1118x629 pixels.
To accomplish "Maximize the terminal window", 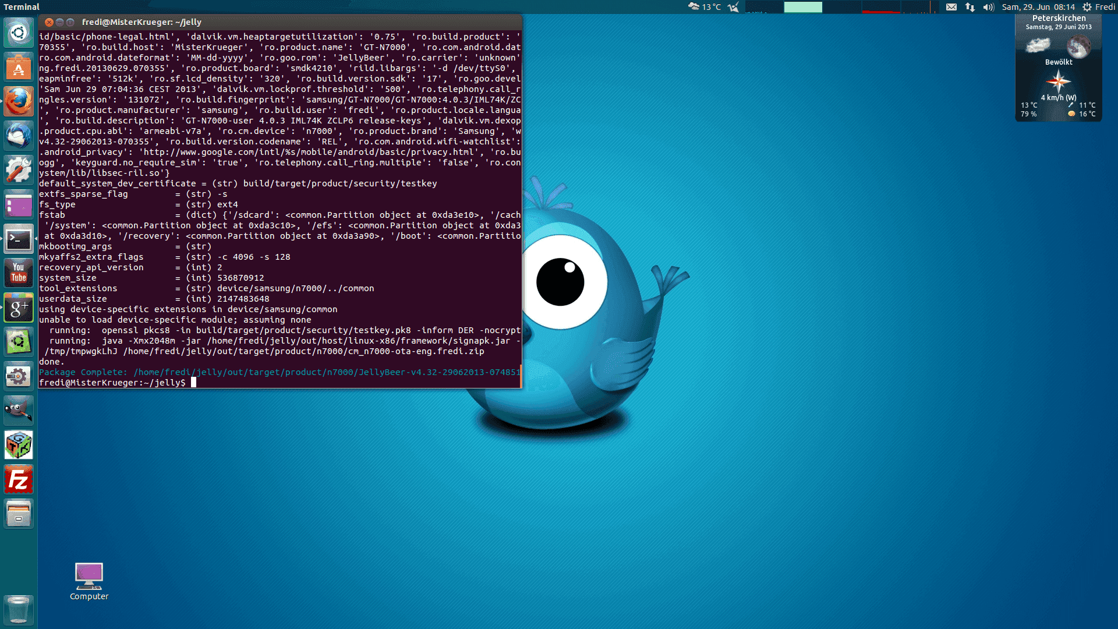I will [x=70, y=22].
